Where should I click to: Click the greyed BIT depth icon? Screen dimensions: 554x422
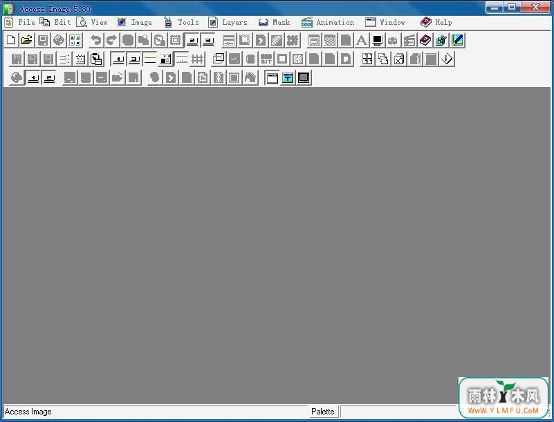[x=266, y=59]
